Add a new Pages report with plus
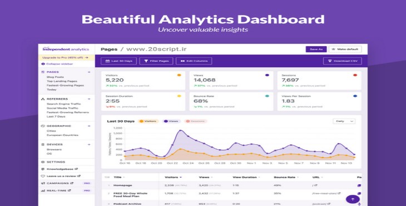This screenshot has height=206, width=406. pos(89,72)
